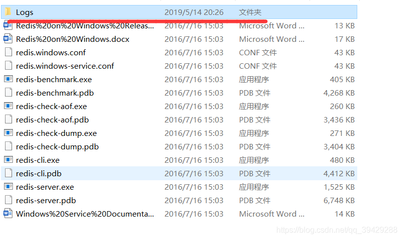
Task: Click Word icon of Redis%20on%20Windows%20Releas... file
Action: click(8, 26)
